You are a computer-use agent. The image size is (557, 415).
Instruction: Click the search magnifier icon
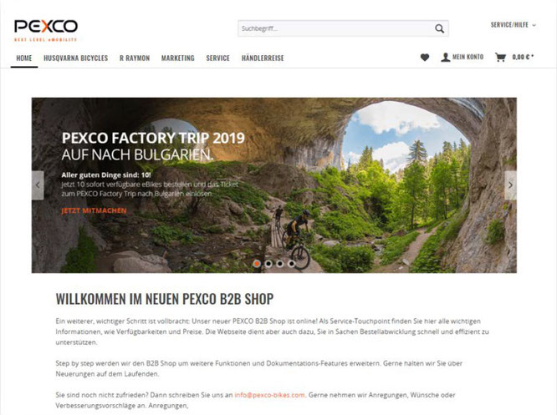[x=439, y=28]
